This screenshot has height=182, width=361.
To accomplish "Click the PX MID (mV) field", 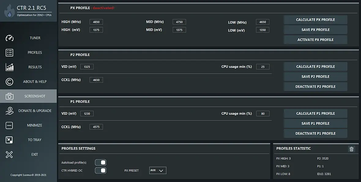I will coord(179,30).
